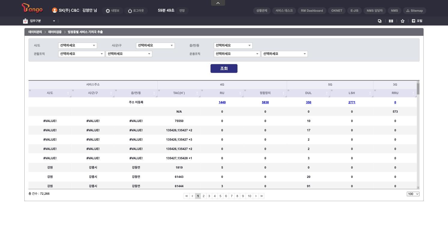
Task: Go to page 10 of results
Action: tap(249, 196)
